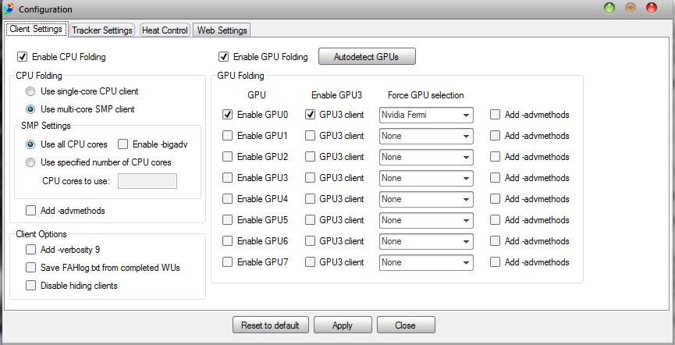Disable the Enable CPU Folding checkbox
Viewport: 675px width, 345px height.
pyautogui.click(x=23, y=57)
